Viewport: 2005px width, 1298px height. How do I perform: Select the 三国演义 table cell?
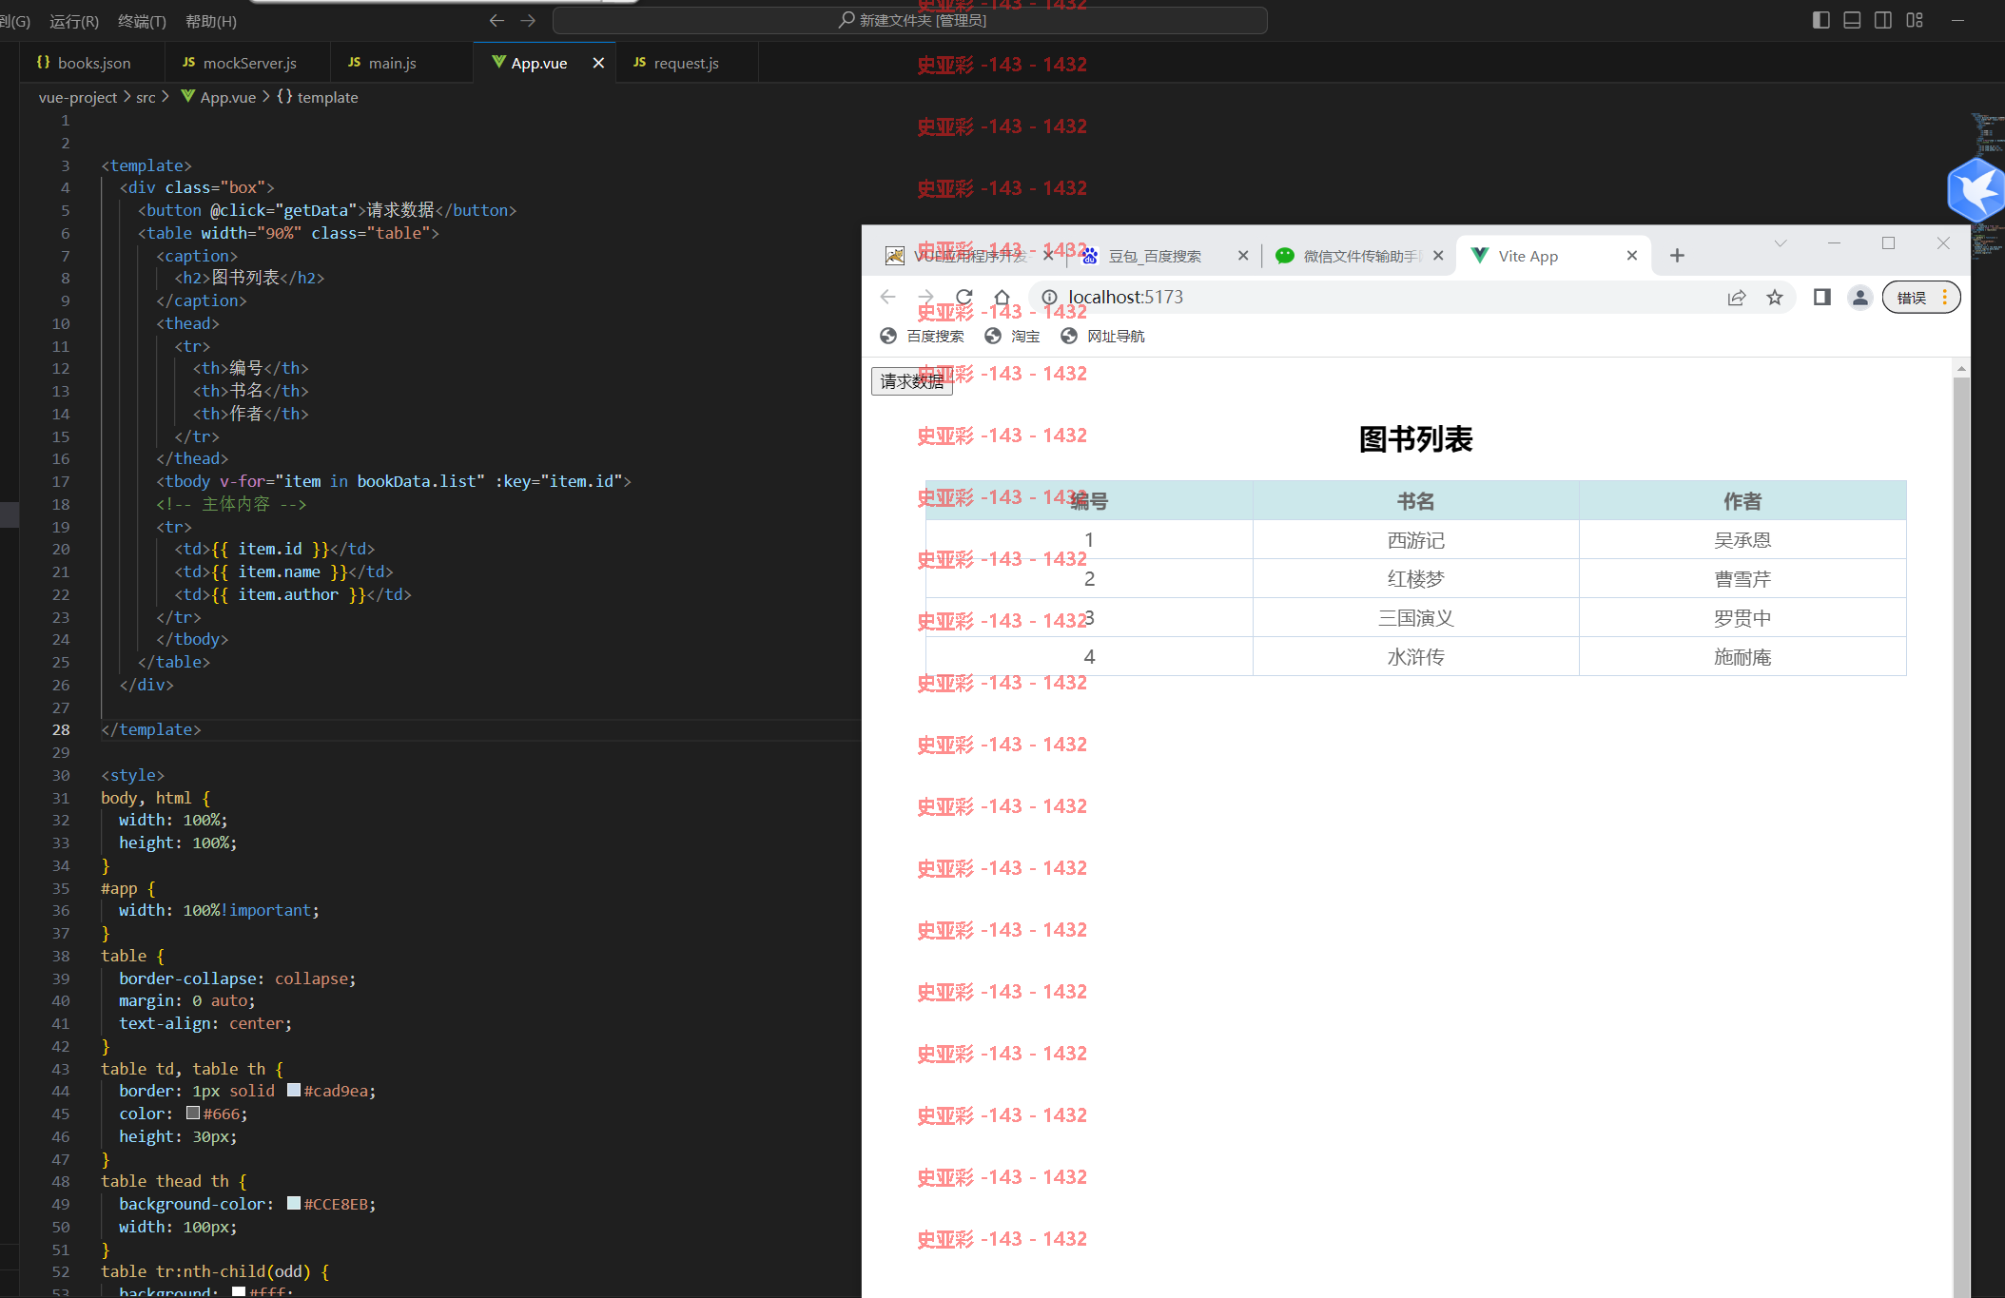point(1416,618)
